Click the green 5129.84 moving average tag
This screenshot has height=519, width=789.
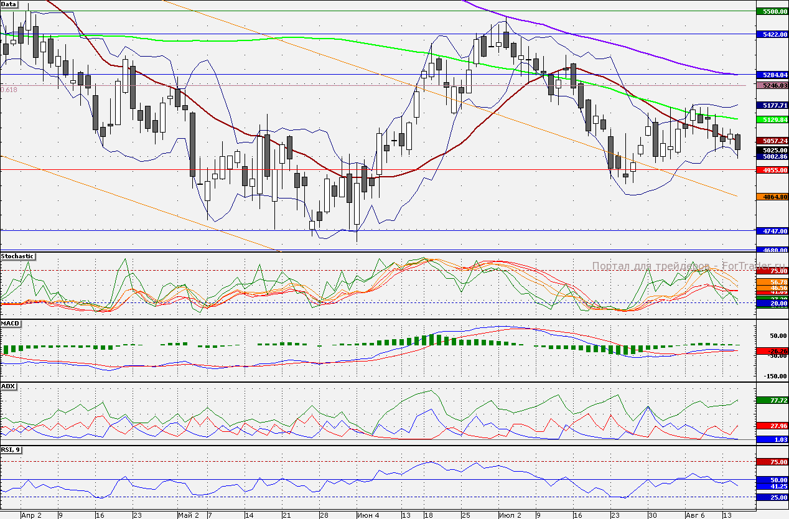[772, 119]
